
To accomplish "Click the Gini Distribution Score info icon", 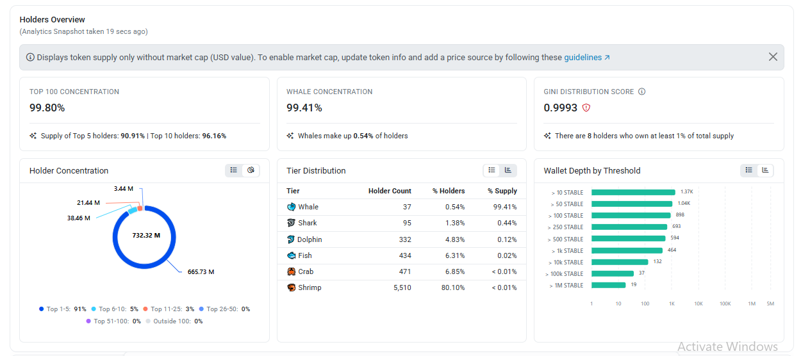I will pos(641,92).
